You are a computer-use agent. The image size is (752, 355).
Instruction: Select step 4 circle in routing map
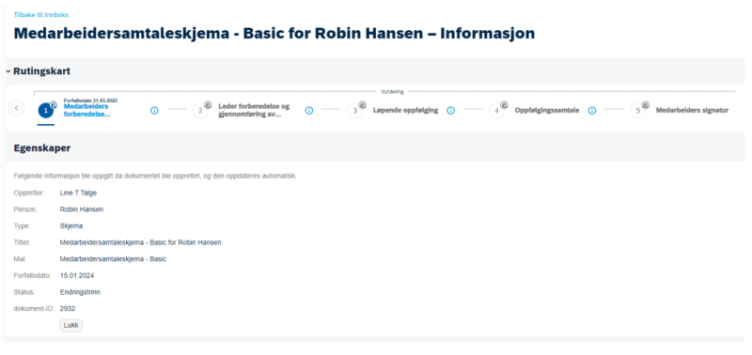coord(497,111)
